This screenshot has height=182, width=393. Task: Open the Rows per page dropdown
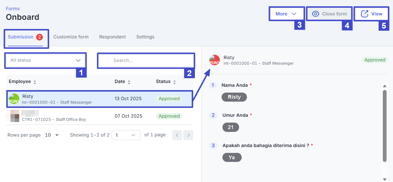52,135
